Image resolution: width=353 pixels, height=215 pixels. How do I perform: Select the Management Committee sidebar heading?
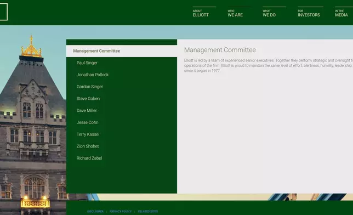point(122,51)
